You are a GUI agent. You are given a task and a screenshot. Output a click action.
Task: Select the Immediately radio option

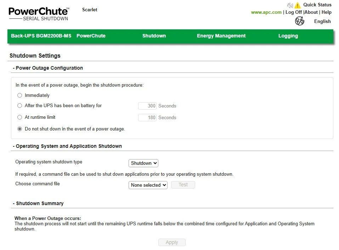[x=20, y=95]
